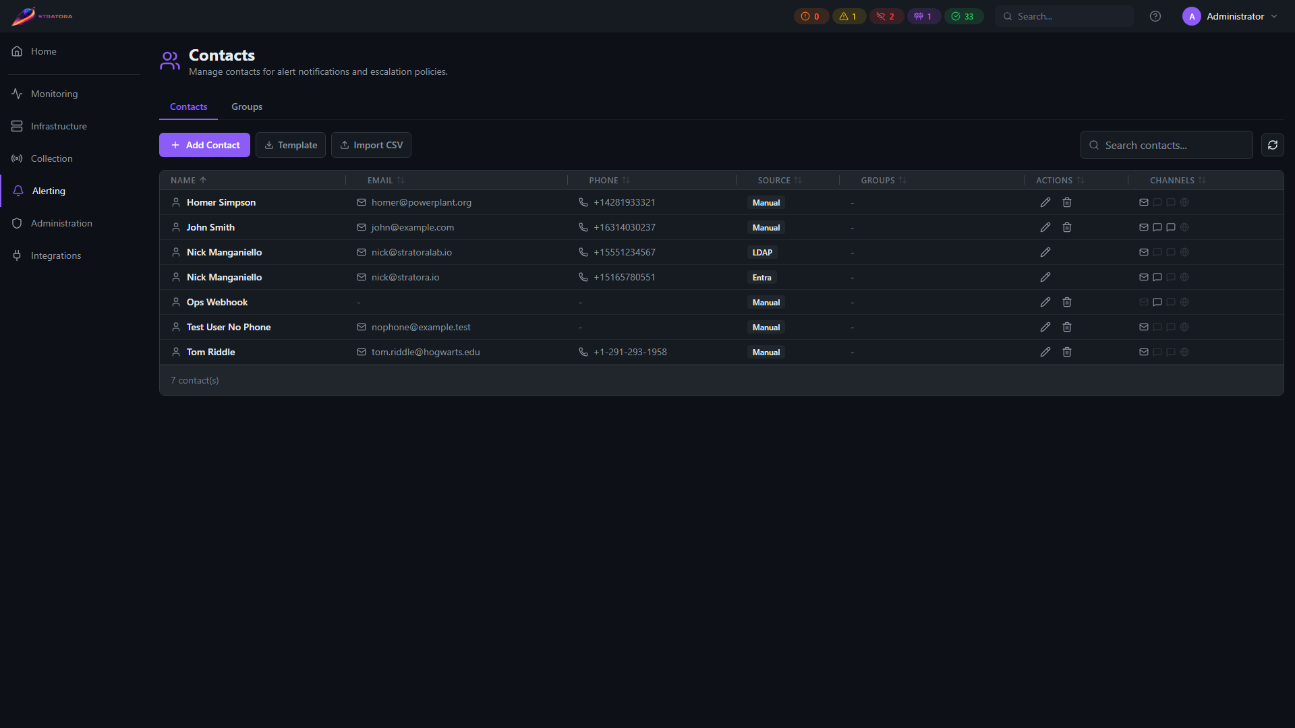1295x728 pixels.
Task: Open Administration in sidebar
Action: [x=70, y=223]
